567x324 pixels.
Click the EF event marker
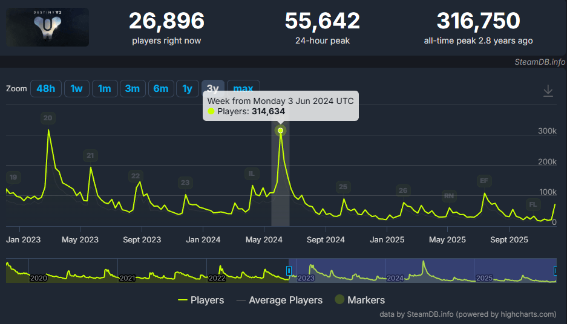pyautogui.click(x=483, y=181)
